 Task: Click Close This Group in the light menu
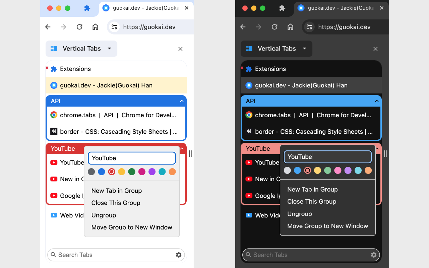click(x=116, y=203)
